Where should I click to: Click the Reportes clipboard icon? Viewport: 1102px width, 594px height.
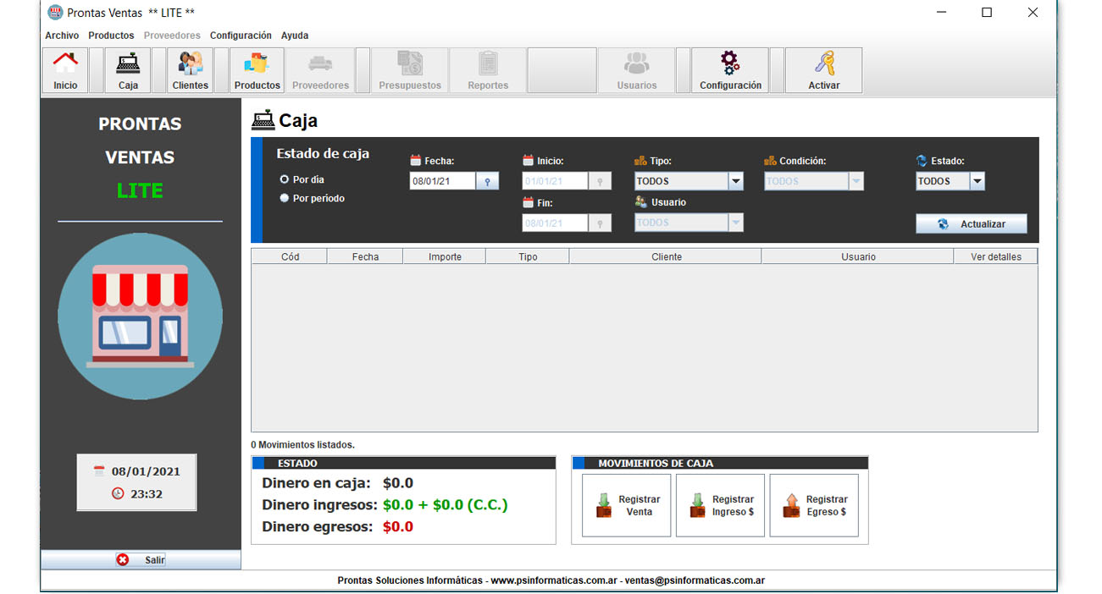click(488, 70)
